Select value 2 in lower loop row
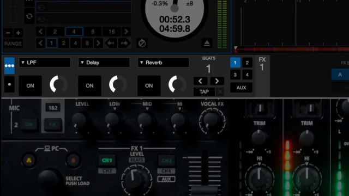The image size is (349, 196). [63, 43]
